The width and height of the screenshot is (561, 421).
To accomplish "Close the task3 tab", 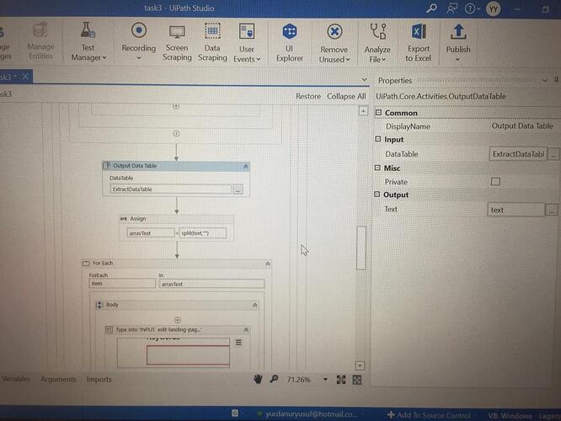I will coord(25,77).
